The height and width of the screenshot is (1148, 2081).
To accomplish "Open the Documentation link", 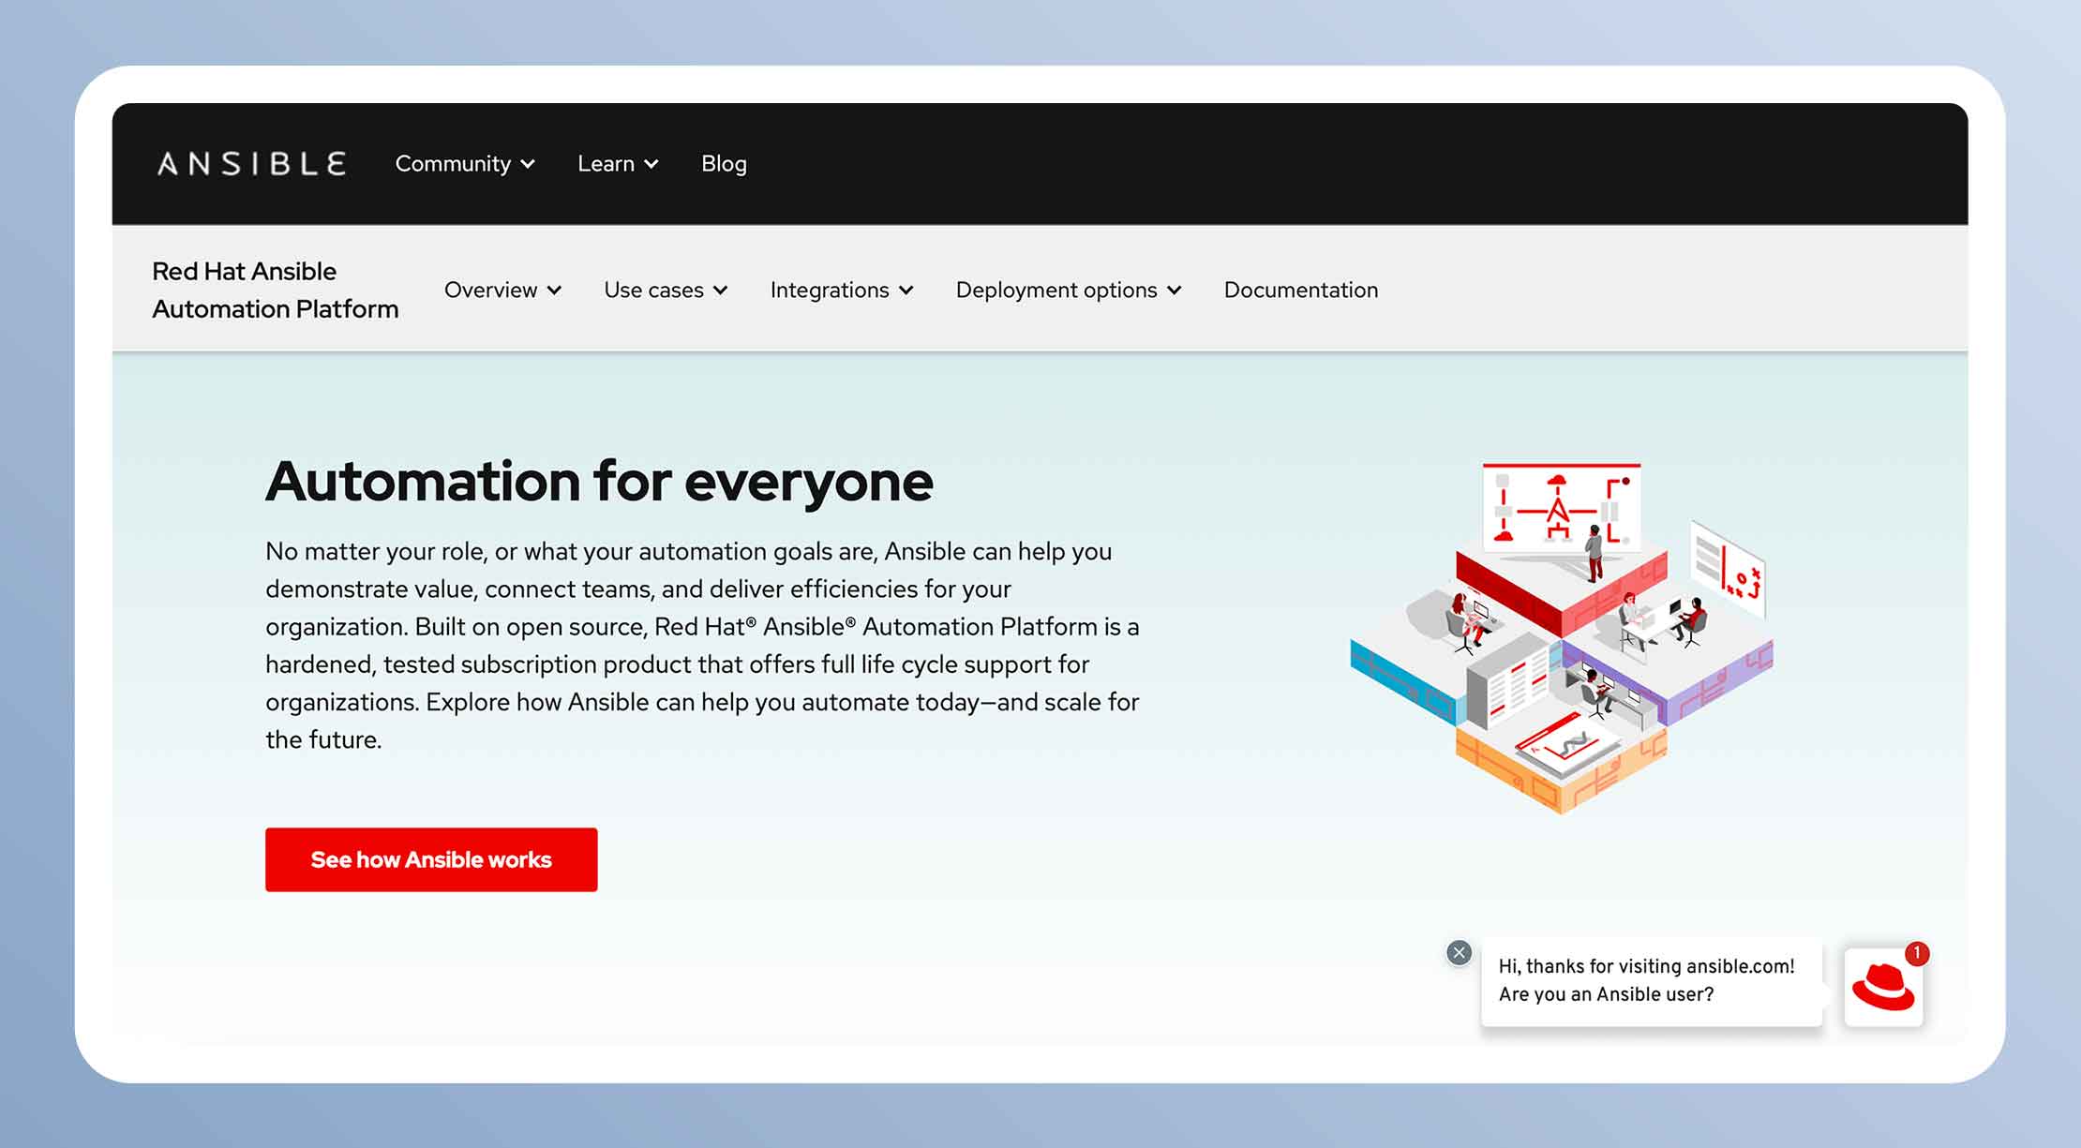I will pos(1301,290).
